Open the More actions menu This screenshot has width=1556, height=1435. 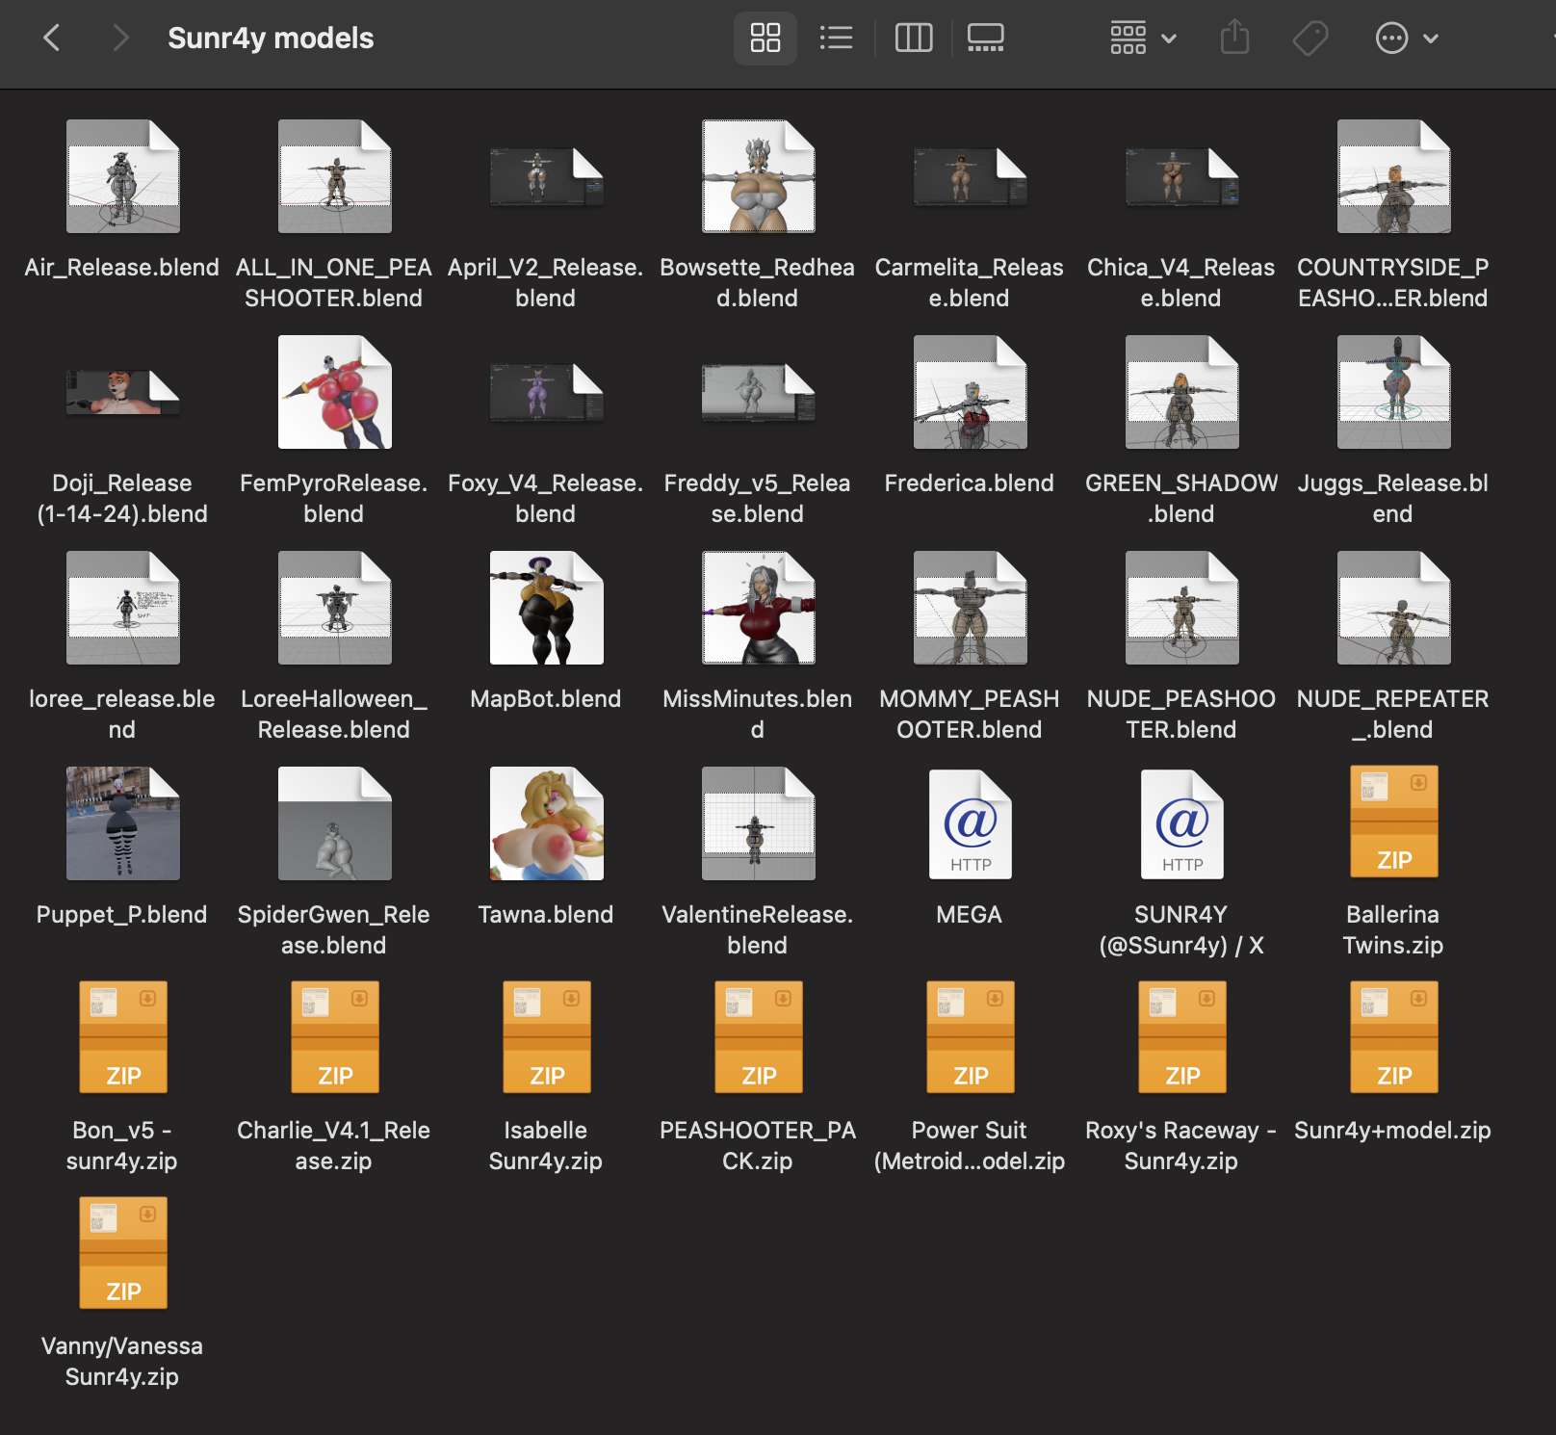[1407, 39]
